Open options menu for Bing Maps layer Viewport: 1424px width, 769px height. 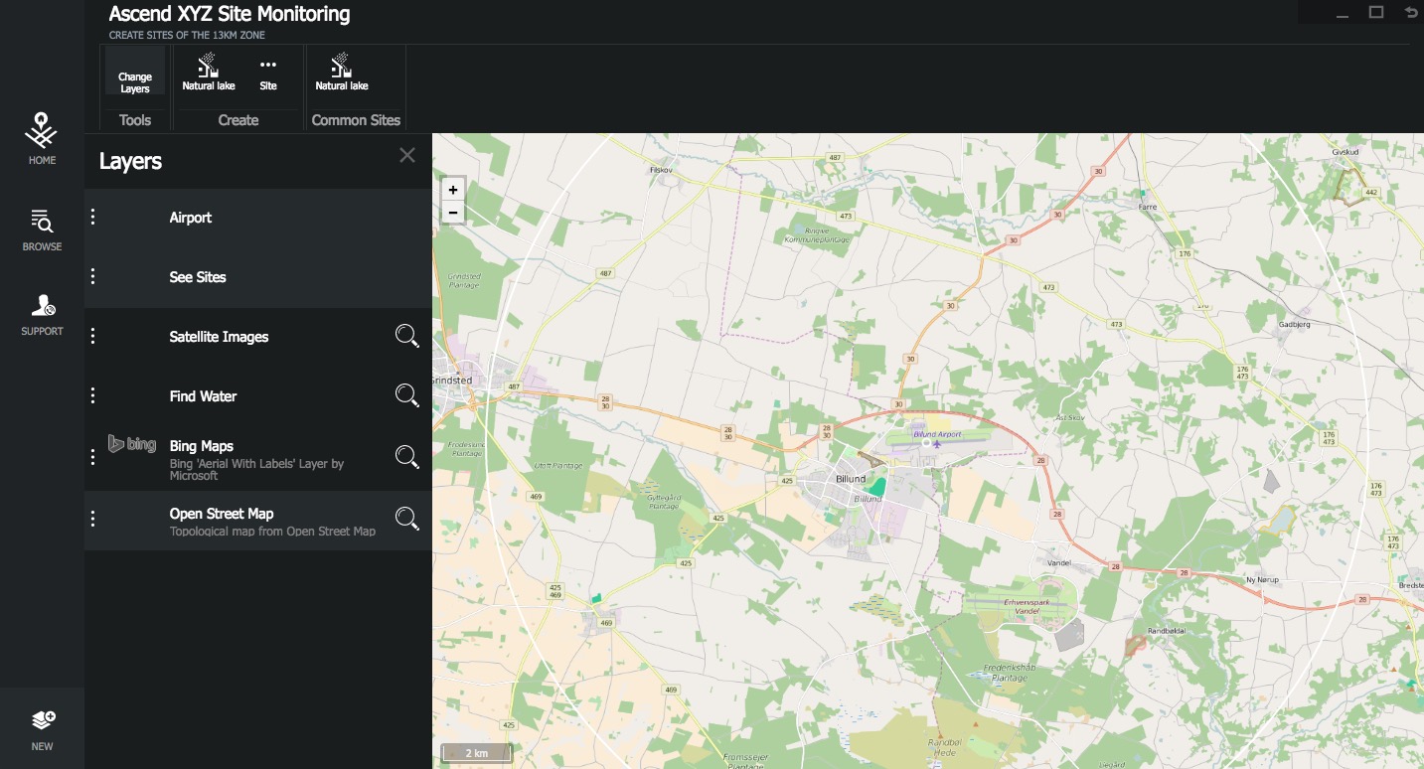point(92,457)
